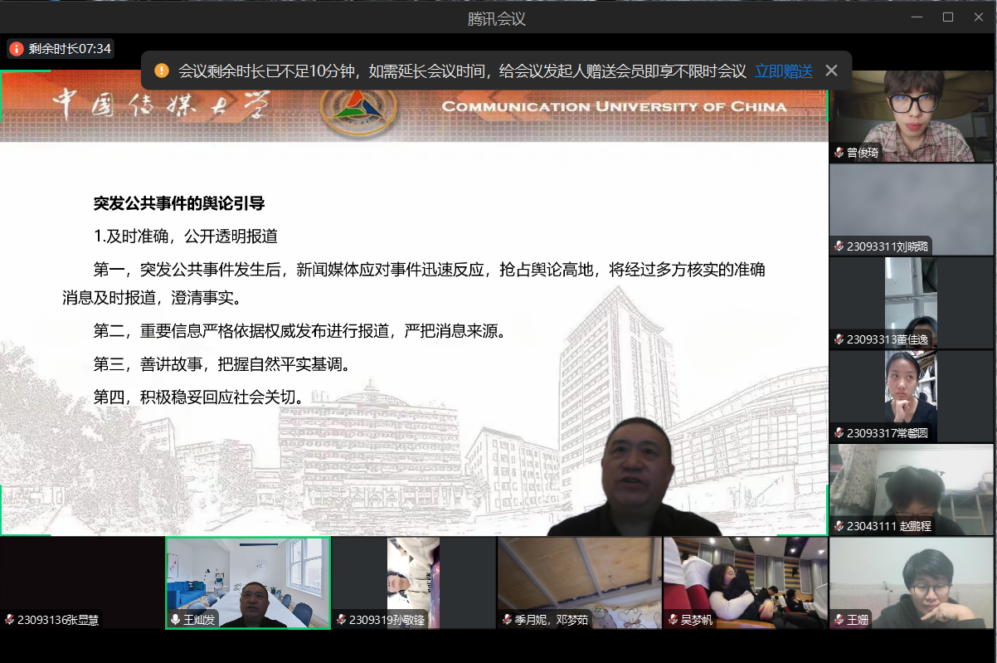Click muted mic icon beside 23093136张昱慧

(x=9, y=620)
